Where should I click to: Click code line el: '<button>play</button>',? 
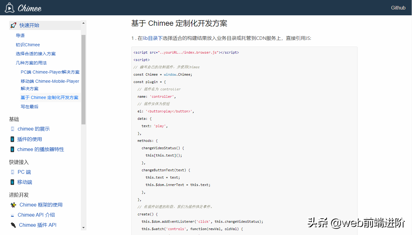coord(166,111)
